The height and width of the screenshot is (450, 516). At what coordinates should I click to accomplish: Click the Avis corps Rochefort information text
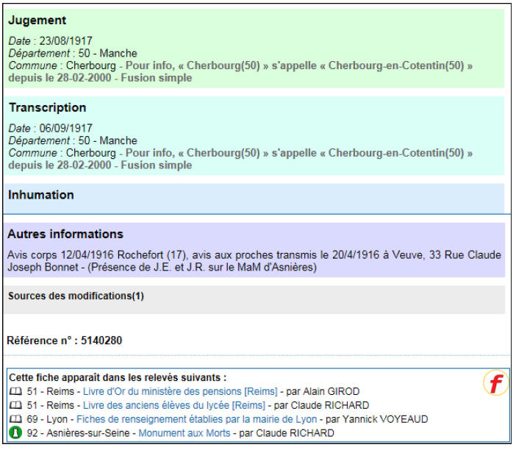(x=254, y=261)
